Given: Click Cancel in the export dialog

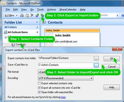Looking at the screenshot, I should click(x=112, y=67).
